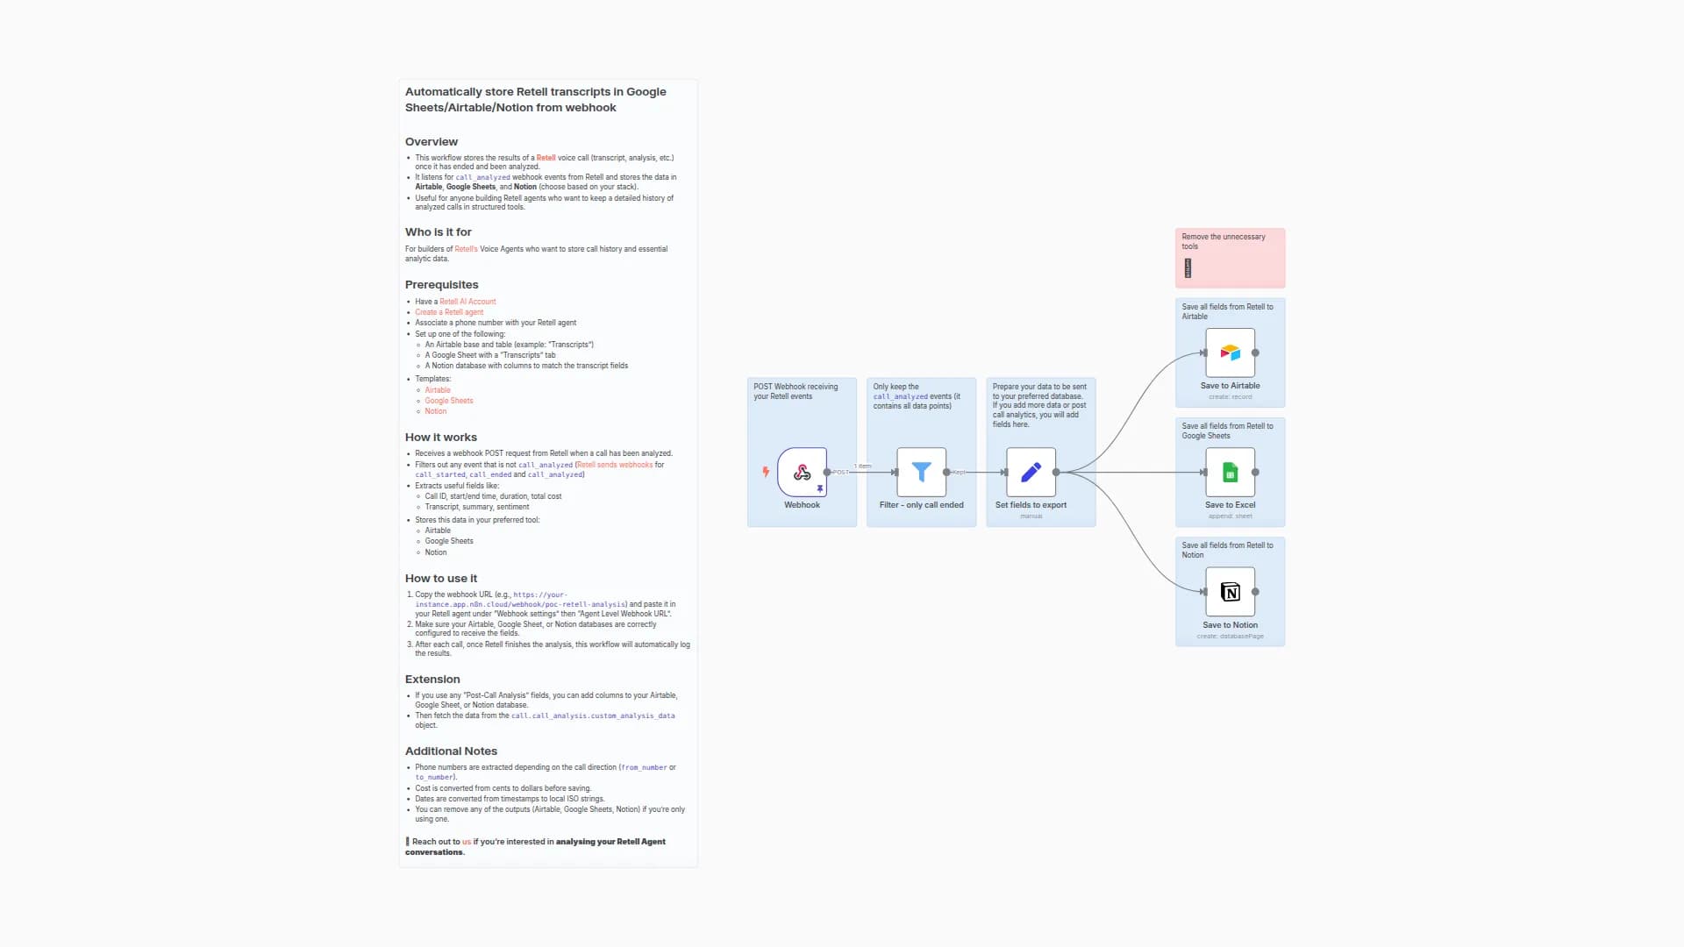Click the 'Extension' heading
Viewport: 1684px width, 947px height.
(432, 680)
